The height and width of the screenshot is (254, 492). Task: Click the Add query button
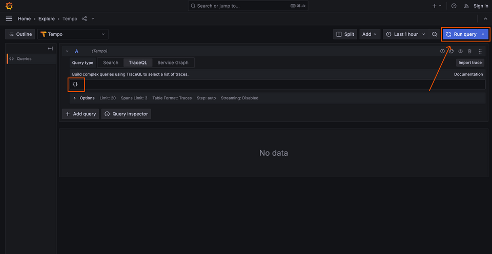pos(80,114)
